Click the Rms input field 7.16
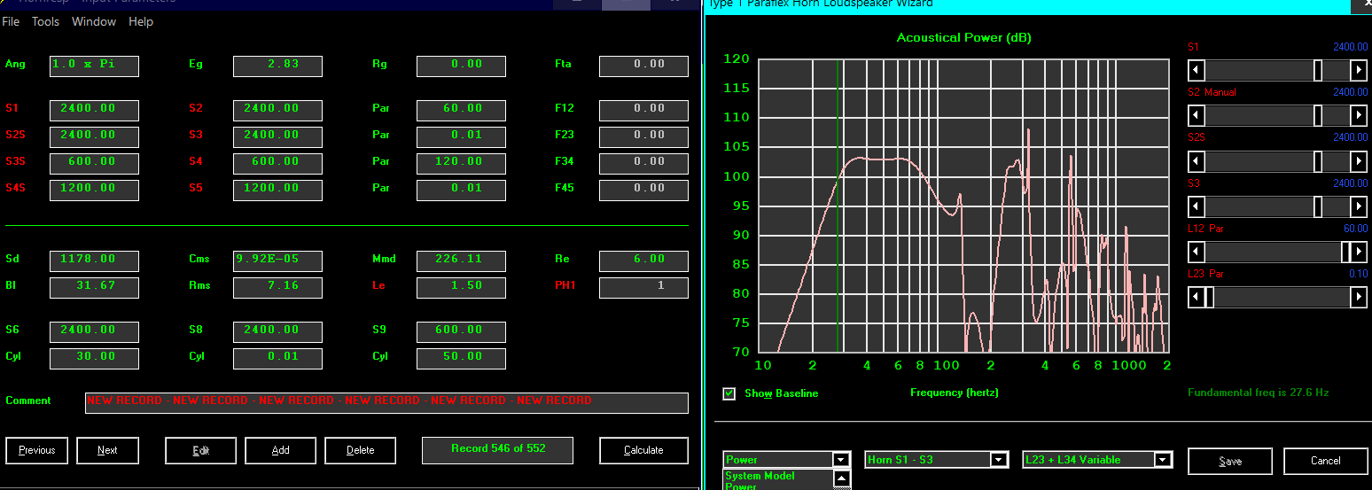The image size is (1372, 490). tap(277, 287)
